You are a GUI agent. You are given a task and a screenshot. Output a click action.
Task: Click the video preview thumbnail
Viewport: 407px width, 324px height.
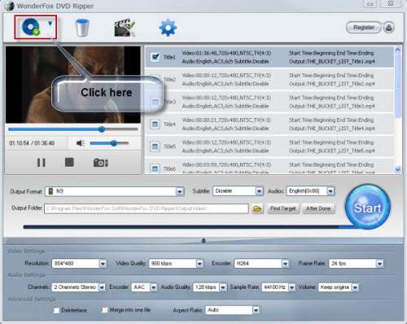pyautogui.click(x=73, y=85)
